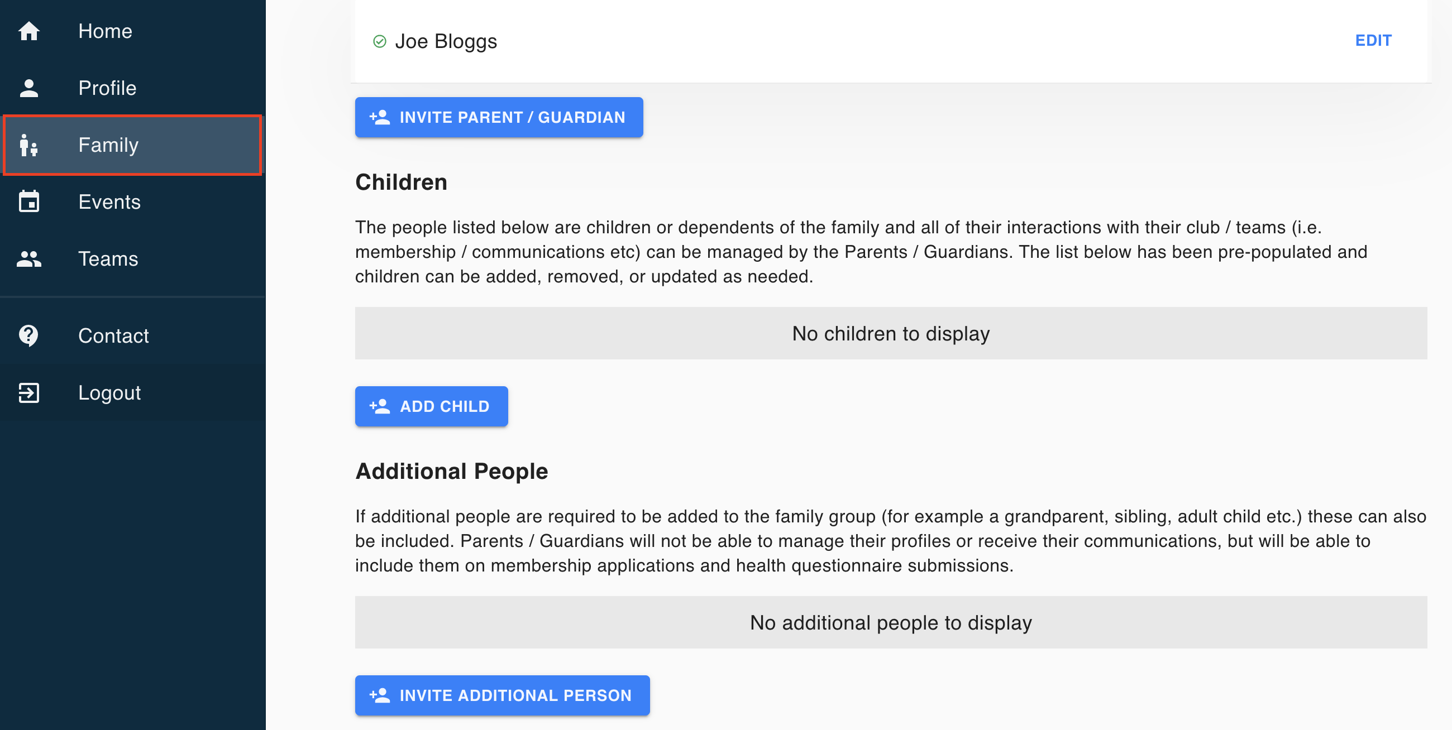
Task: Invite a parent or guardian
Action: (x=499, y=117)
